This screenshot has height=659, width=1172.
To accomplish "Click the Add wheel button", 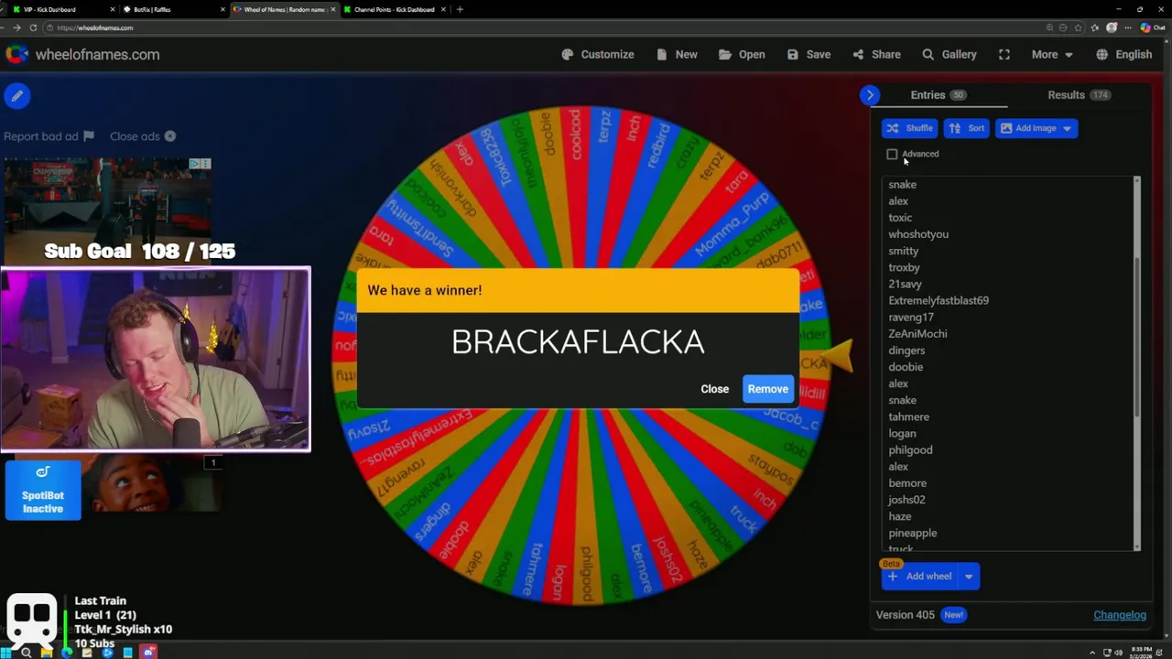I will pos(918,577).
